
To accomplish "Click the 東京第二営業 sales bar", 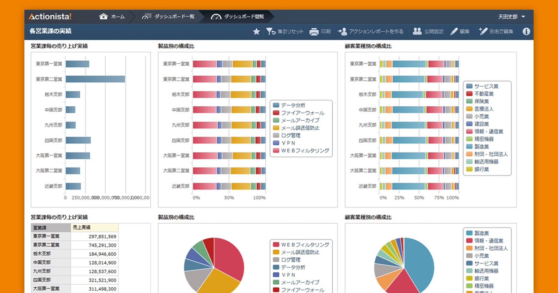I will coord(95,79).
